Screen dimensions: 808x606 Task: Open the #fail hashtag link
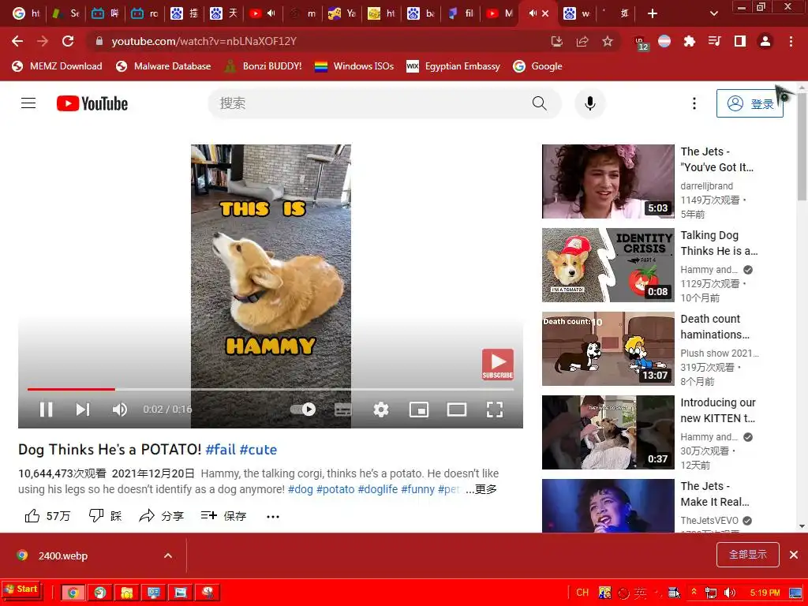click(221, 449)
